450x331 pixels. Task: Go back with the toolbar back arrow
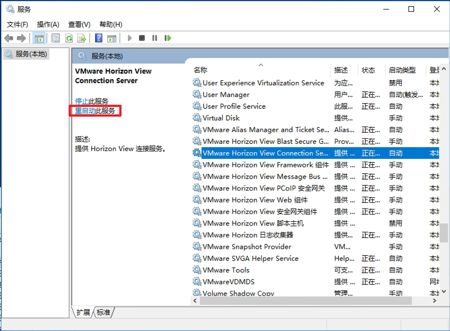click(9, 38)
